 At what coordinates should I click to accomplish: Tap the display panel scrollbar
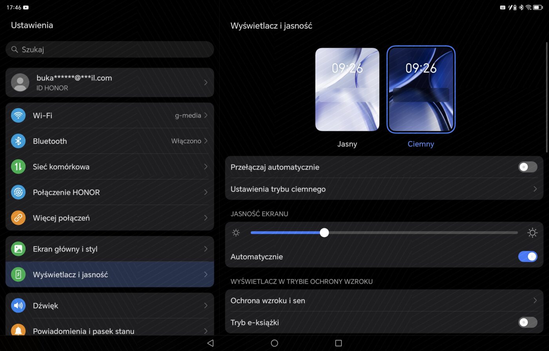[547, 97]
